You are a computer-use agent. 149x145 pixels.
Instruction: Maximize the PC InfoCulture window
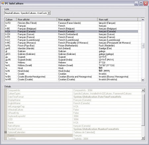tap(141, 3)
